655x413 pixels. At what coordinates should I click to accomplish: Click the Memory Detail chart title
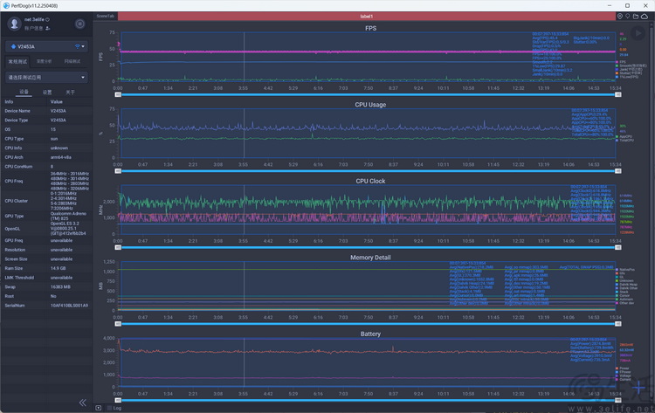[x=370, y=258]
